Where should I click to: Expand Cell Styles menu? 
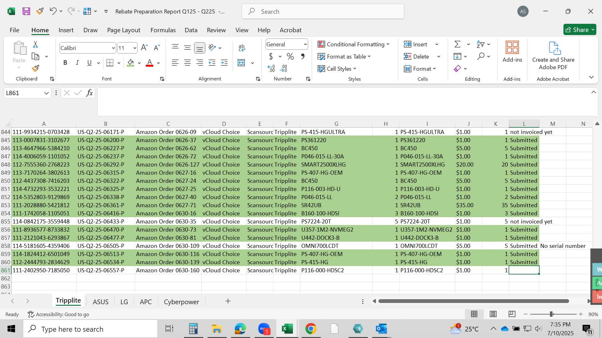[337, 69]
